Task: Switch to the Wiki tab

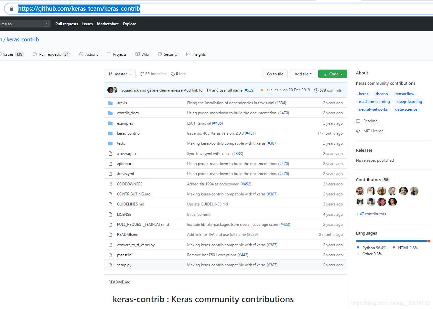Action: pyautogui.click(x=142, y=54)
